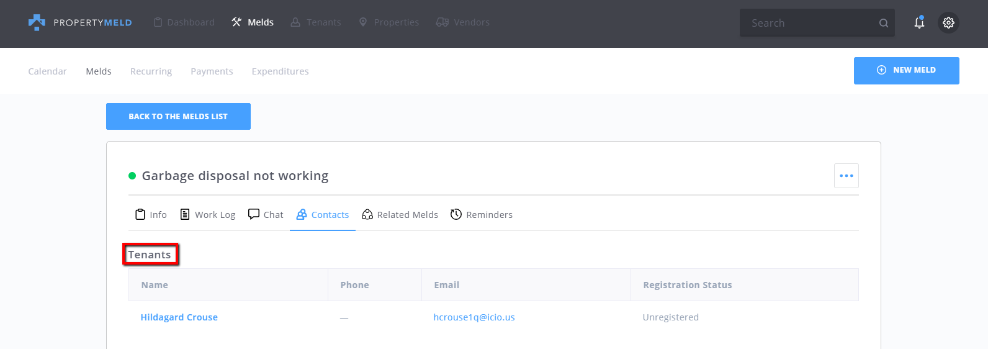The width and height of the screenshot is (988, 349).
Task: Click the green status dot
Action: (x=132, y=176)
